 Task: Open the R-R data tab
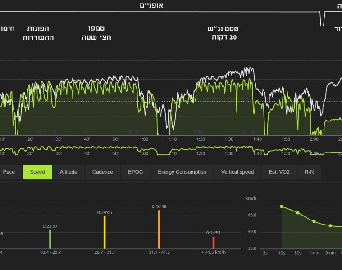pyautogui.click(x=309, y=172)
